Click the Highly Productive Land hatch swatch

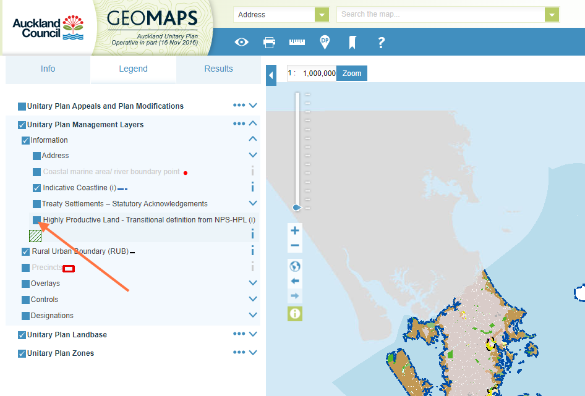(35, 235)
